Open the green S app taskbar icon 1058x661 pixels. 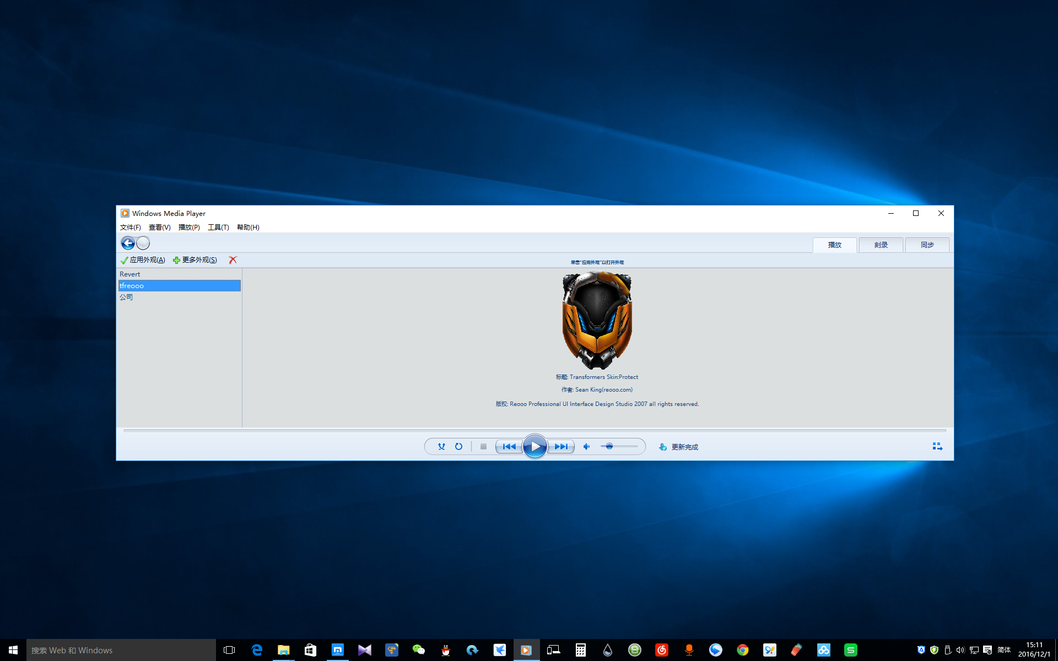click(851, 650)
